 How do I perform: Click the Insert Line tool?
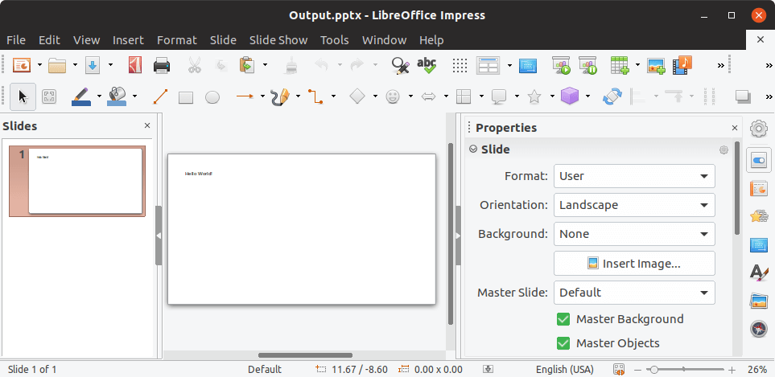point(159,97)
